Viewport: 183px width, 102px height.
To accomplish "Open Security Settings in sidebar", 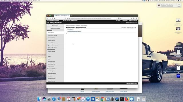I will (51, 81).
